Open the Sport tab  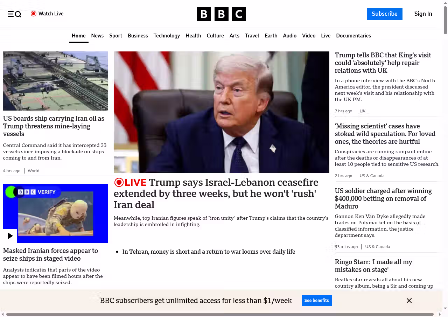click(x=115, y=36)
